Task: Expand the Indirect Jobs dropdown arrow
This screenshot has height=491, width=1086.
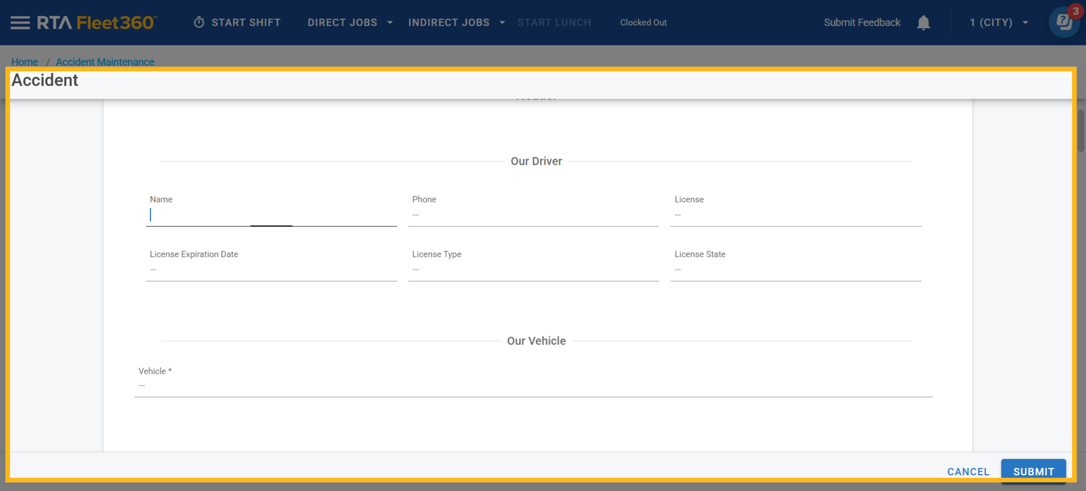Action: click(x=502, y=23)
